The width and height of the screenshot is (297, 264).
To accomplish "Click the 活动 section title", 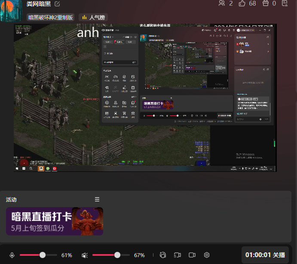I will (11, 200).
